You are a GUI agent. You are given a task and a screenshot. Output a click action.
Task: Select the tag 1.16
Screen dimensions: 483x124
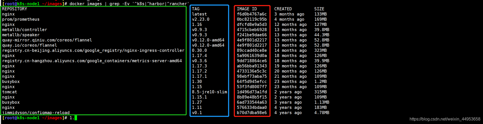pos(197,25)
